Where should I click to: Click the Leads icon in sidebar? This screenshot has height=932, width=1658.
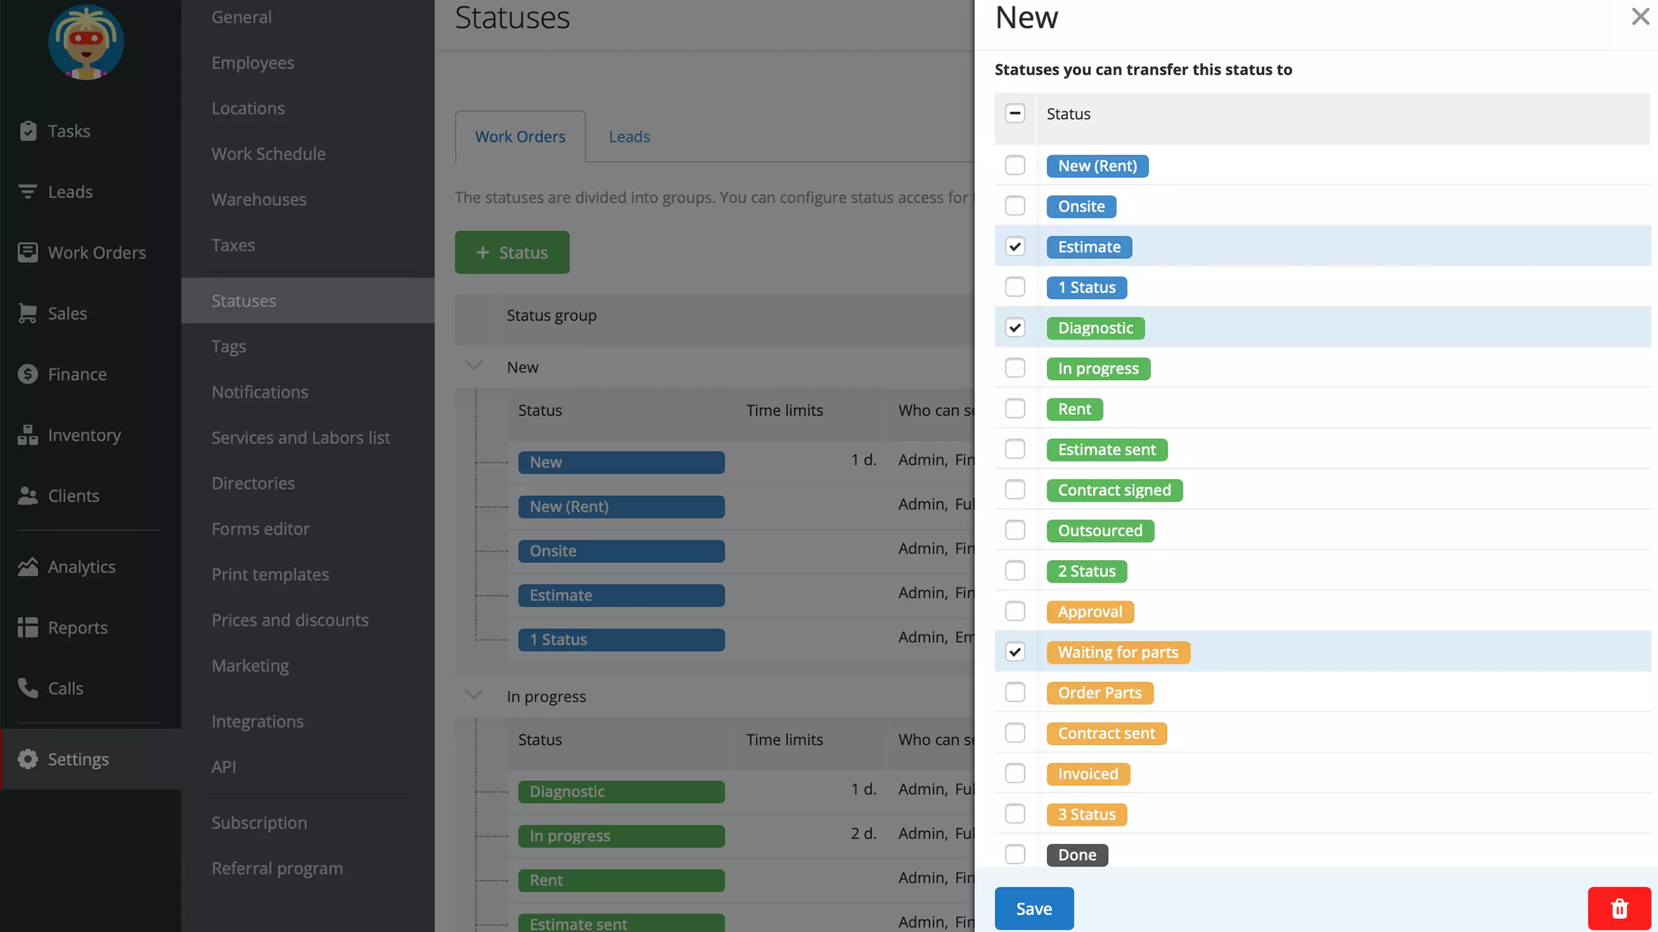pos(27,191)
